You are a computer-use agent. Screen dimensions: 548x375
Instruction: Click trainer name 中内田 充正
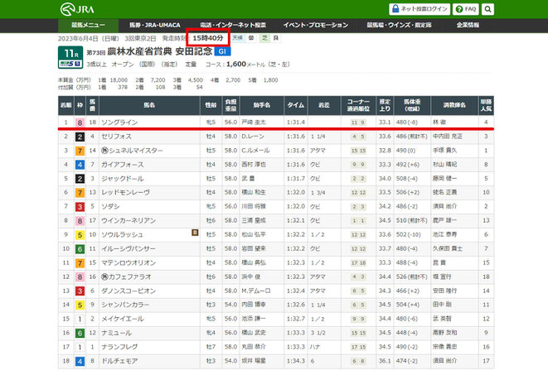tap(448, 137)
